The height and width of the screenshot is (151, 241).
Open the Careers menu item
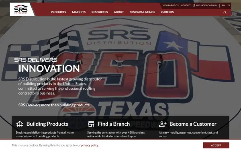(167, 12)
